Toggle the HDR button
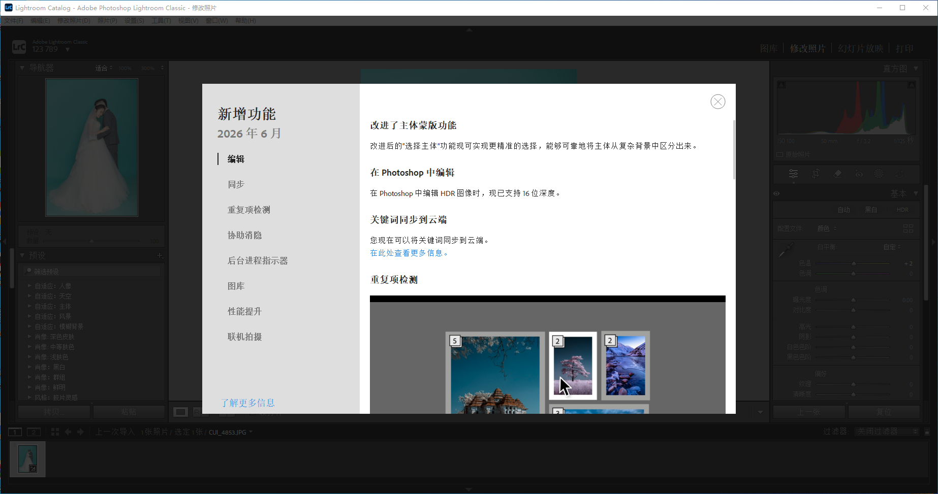 902,210
